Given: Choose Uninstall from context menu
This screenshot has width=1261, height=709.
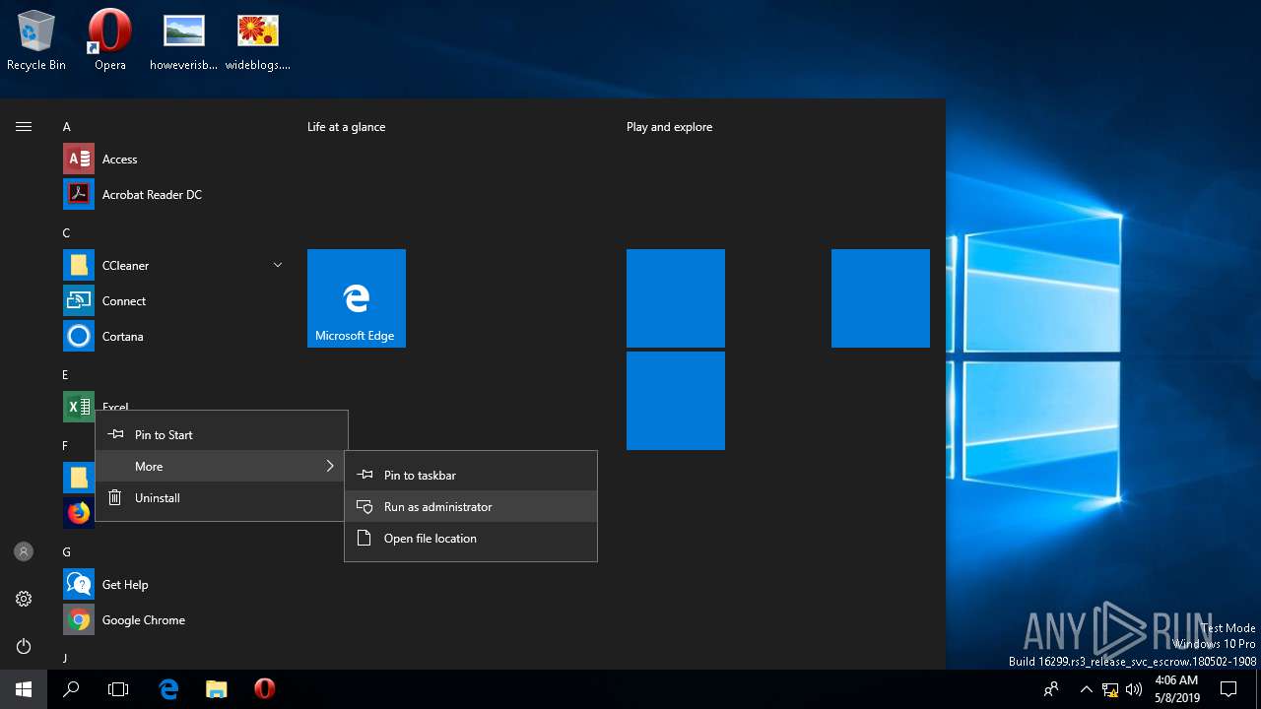Looking at the screenshot, I should [222, 497].
